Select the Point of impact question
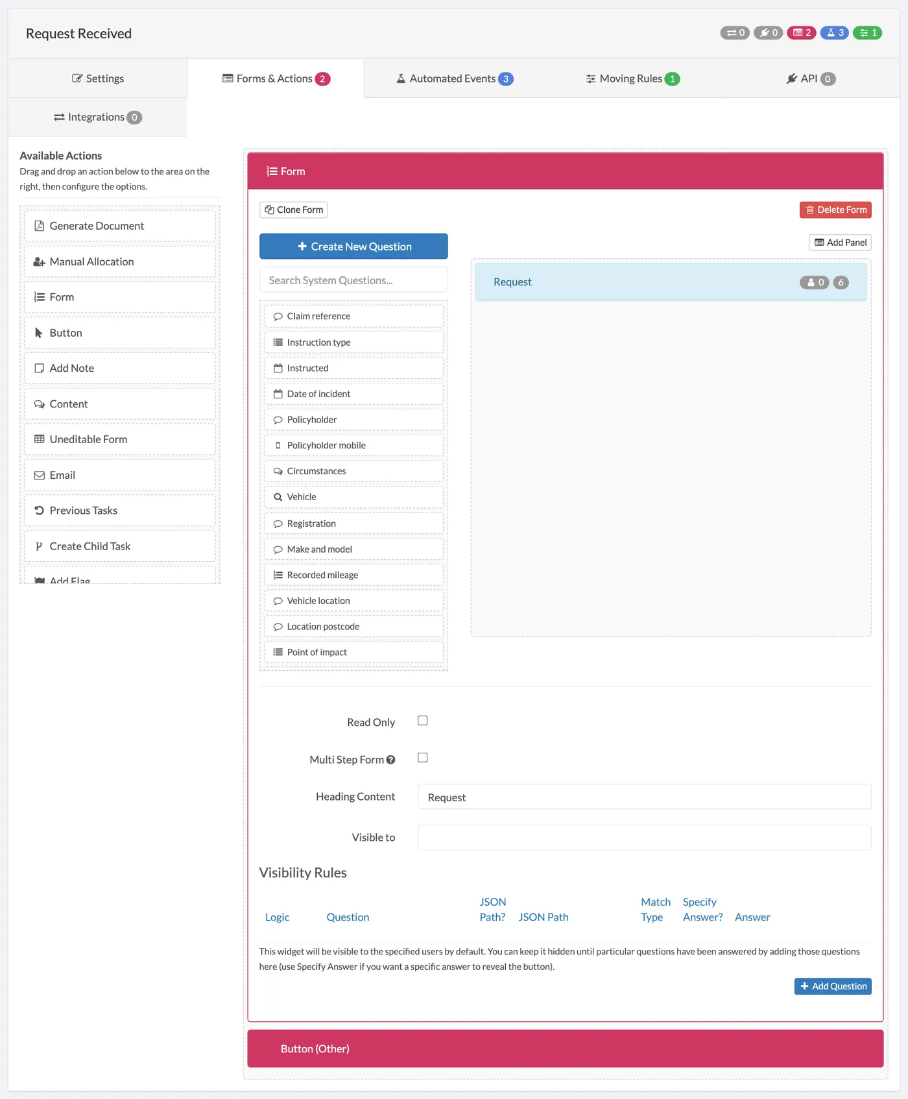The image size is (908, 1099). point(353,653)
